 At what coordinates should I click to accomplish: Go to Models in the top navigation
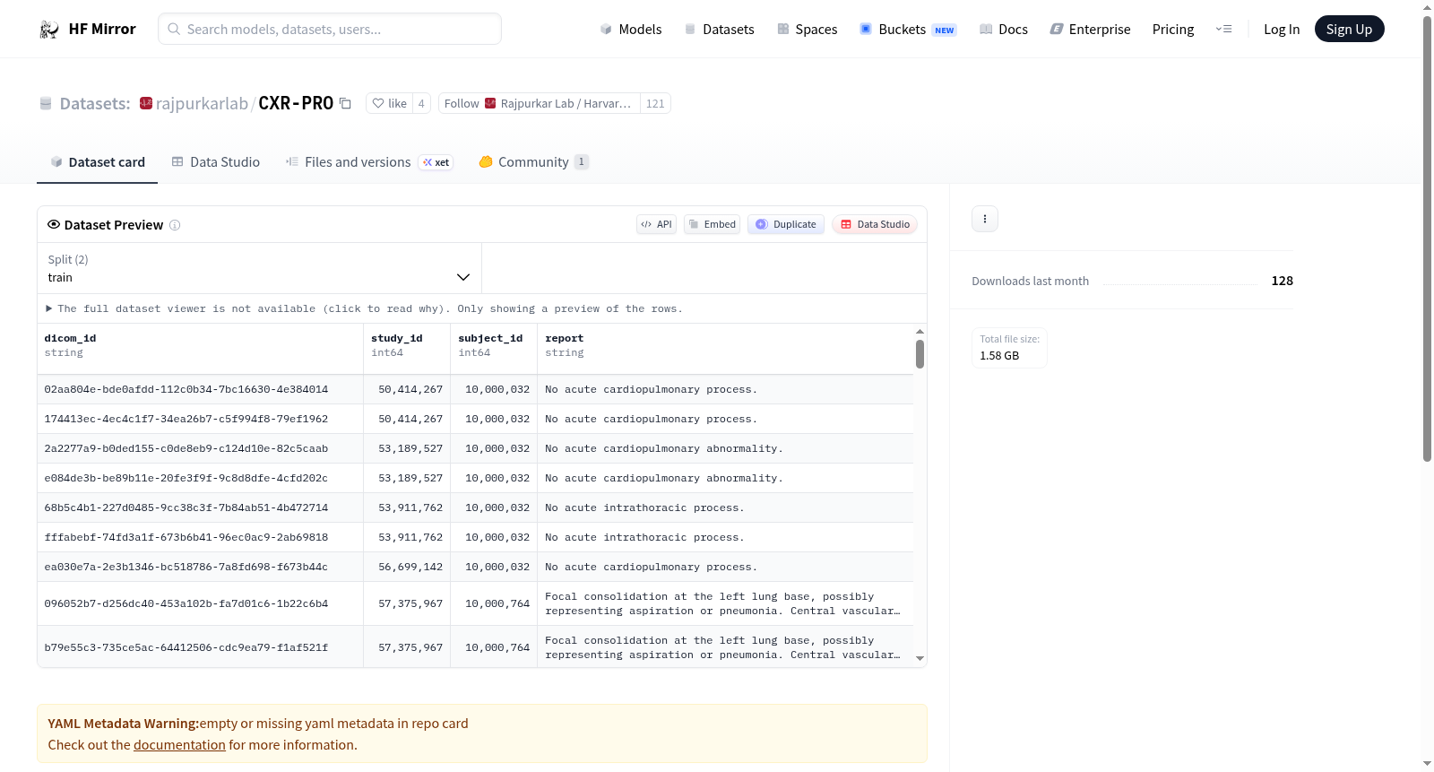point(631,29)
